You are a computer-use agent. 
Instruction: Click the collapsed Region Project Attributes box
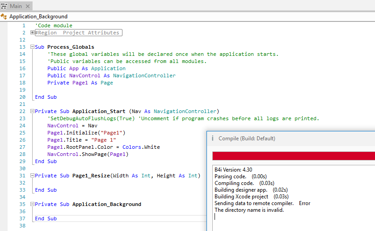[79, 33]
